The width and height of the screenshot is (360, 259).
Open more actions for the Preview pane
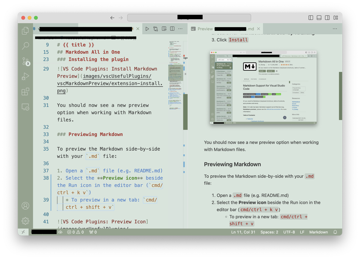[x=335, y=29]
